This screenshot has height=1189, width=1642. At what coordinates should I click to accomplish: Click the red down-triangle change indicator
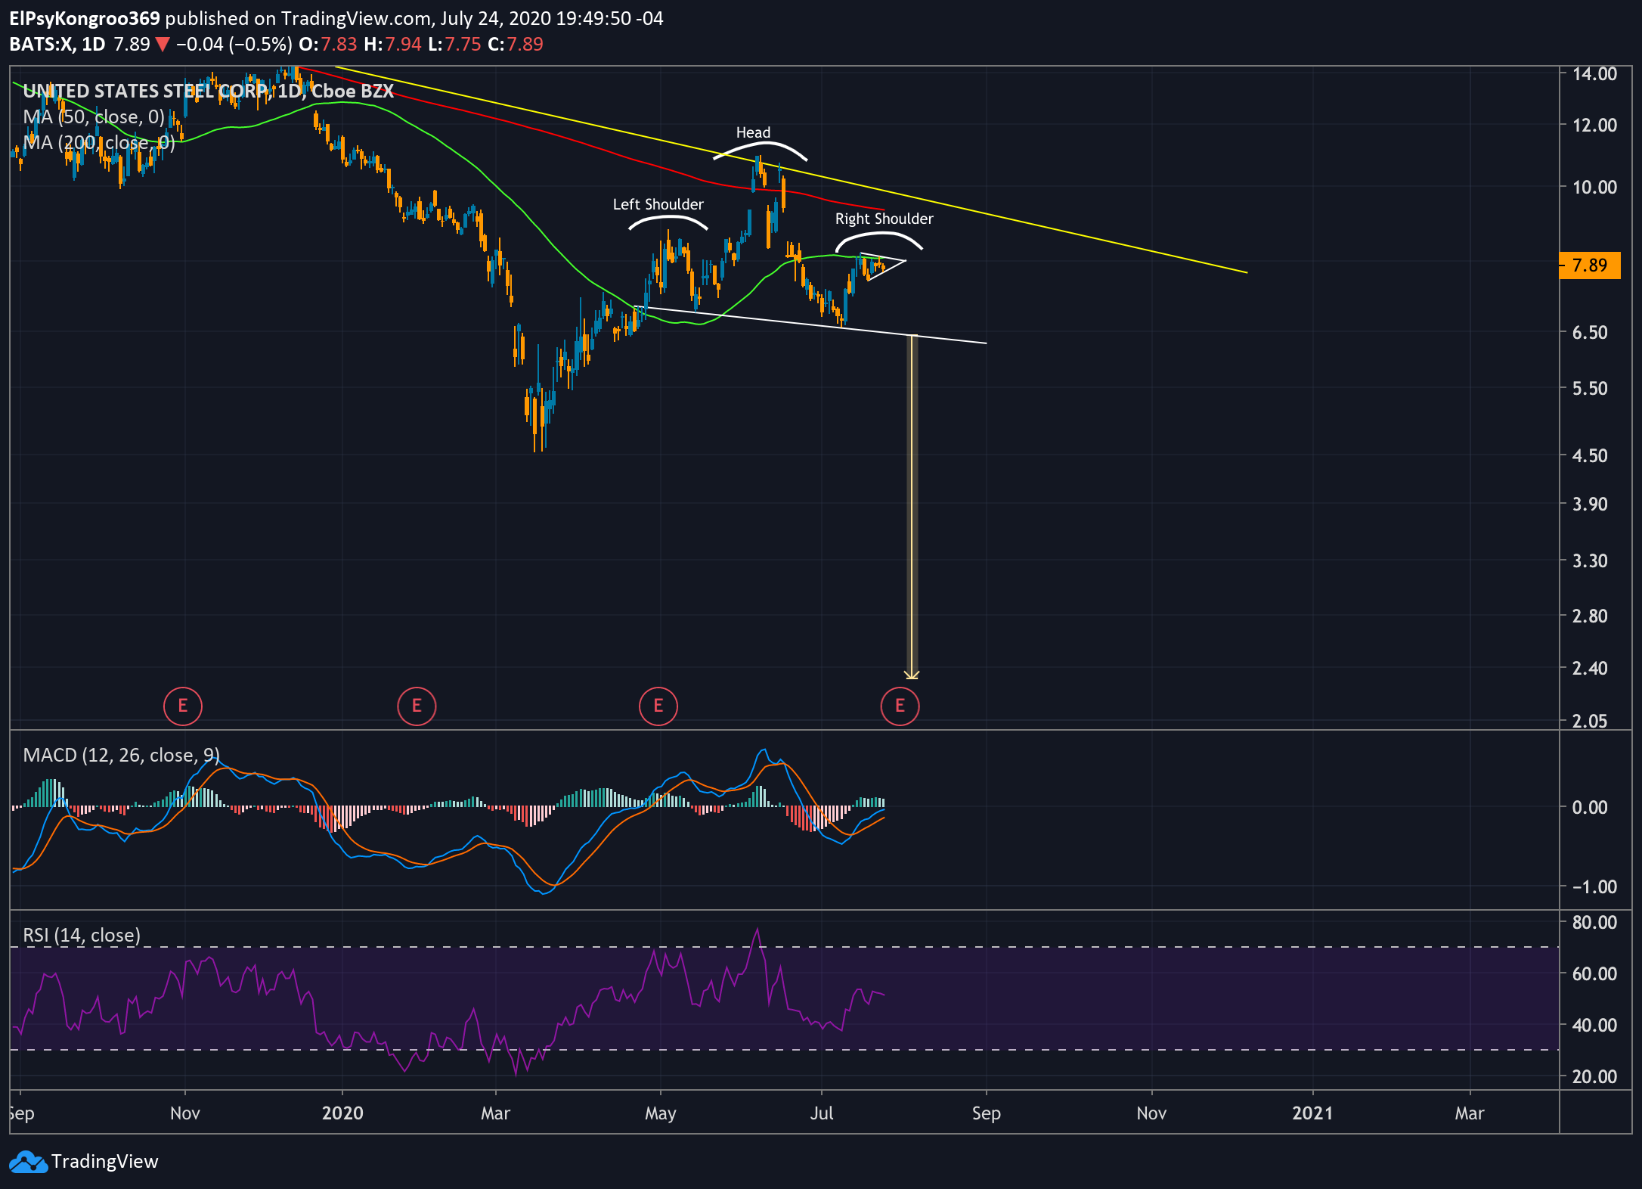click(163, 45)
